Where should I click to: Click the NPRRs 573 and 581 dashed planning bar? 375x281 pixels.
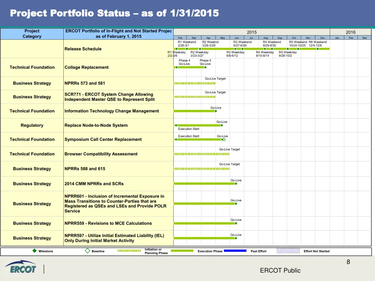coord(194,83)
